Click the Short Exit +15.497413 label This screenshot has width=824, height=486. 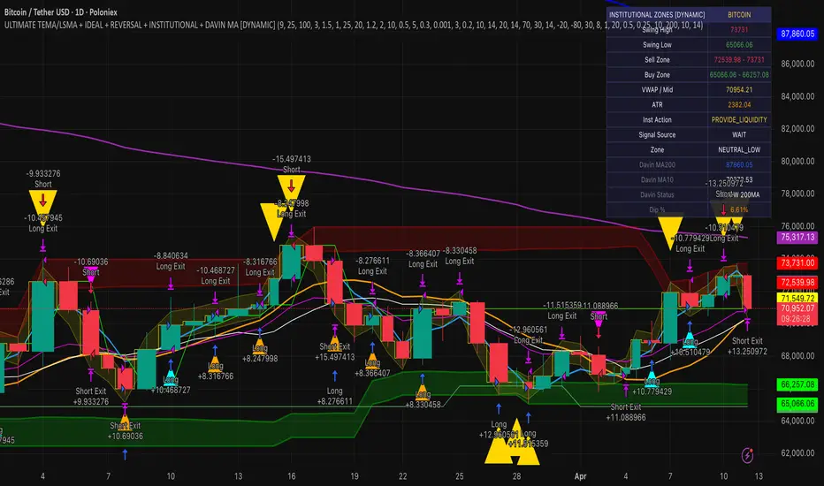pos(335,352)
